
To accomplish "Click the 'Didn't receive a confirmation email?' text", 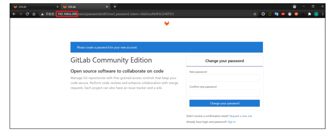I will pos(207,116).
